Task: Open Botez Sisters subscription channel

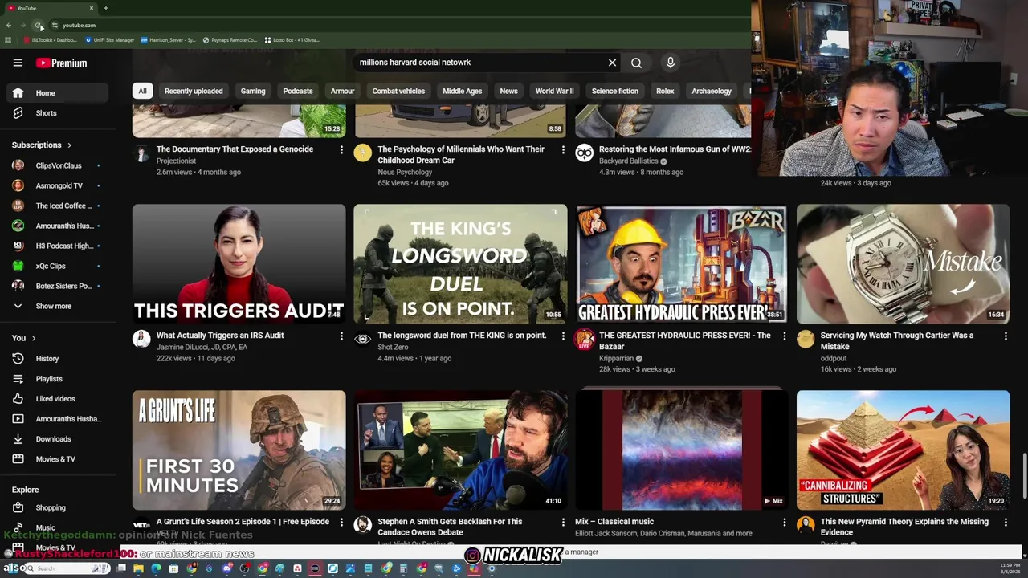Action: pyautogui.click(x=56, y=286)
